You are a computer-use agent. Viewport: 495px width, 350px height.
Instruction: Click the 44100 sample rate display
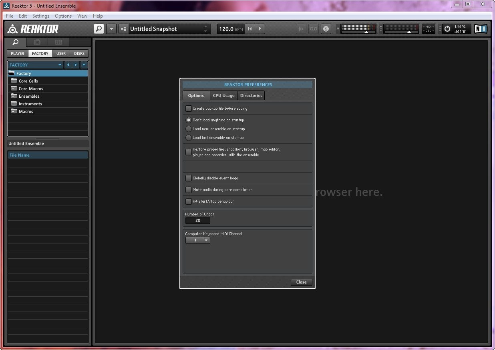460,32
